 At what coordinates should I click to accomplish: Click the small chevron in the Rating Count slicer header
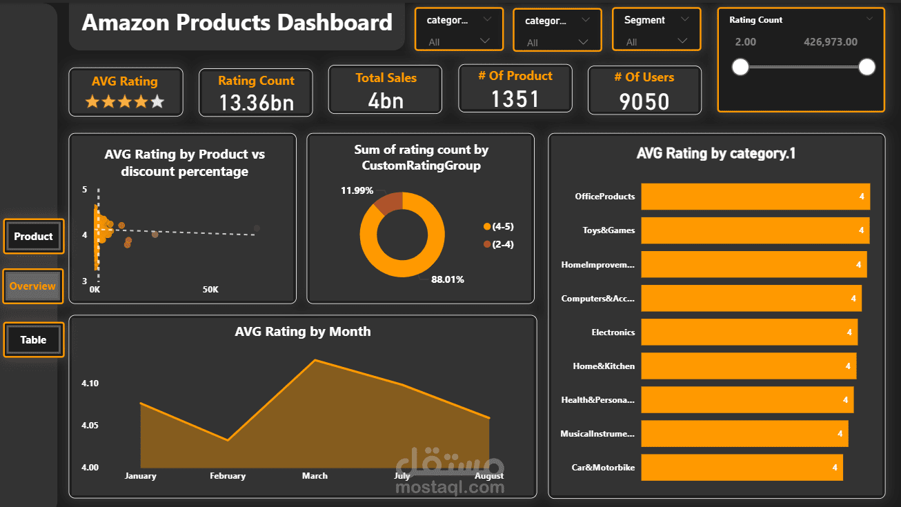(869, 19)
